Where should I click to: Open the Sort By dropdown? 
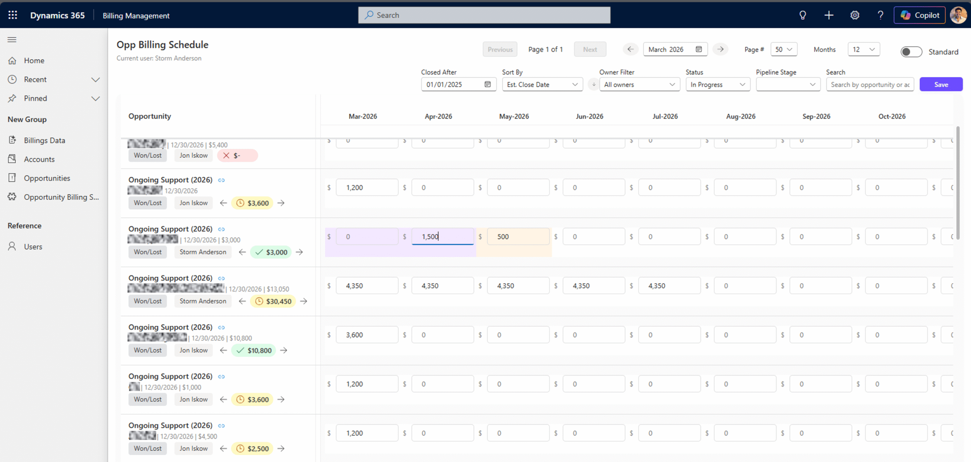point(542,84)
